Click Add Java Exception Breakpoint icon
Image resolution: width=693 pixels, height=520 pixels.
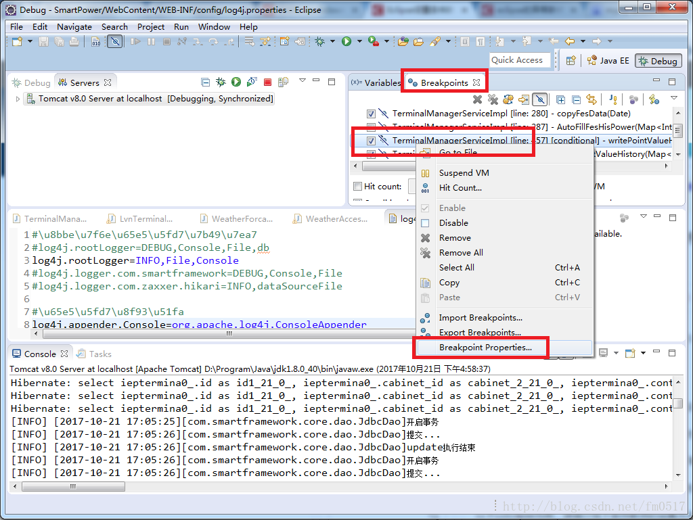click(612, 100)
